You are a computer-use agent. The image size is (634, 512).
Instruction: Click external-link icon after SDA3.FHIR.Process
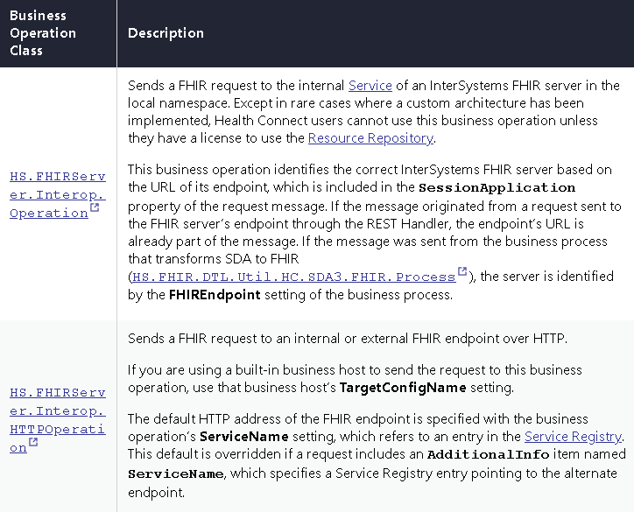tap(462, 273)
